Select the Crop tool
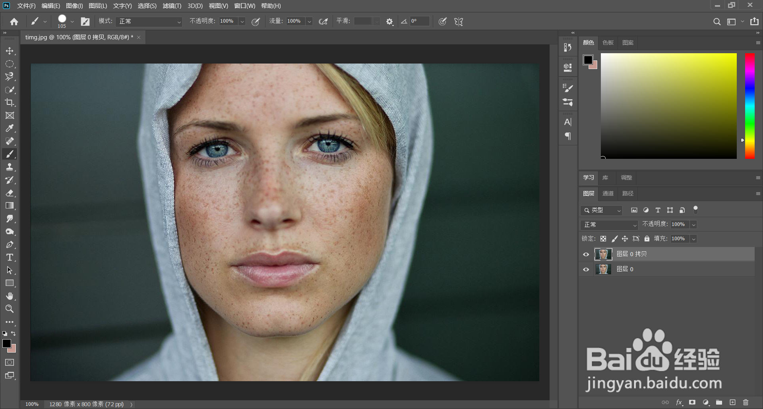The image size is (763, 409). pyautogui.click(x=10, y=102)
